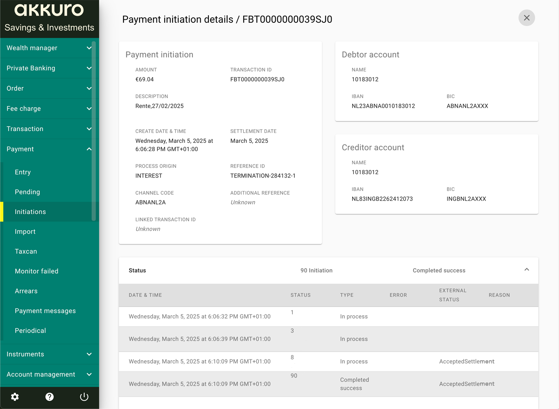Collapse the Payment menu
The width and height of the screenshot is (559, 409).
[x=50, y=149]
